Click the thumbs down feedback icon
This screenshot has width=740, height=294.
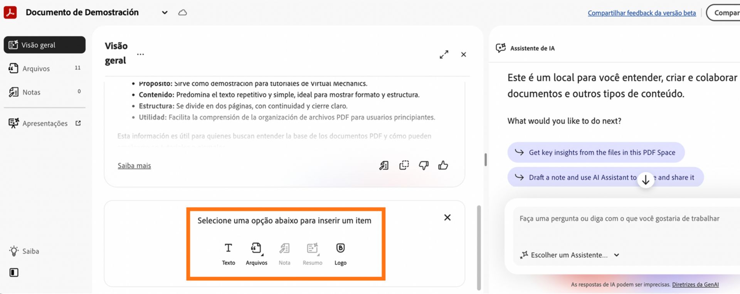424,166
